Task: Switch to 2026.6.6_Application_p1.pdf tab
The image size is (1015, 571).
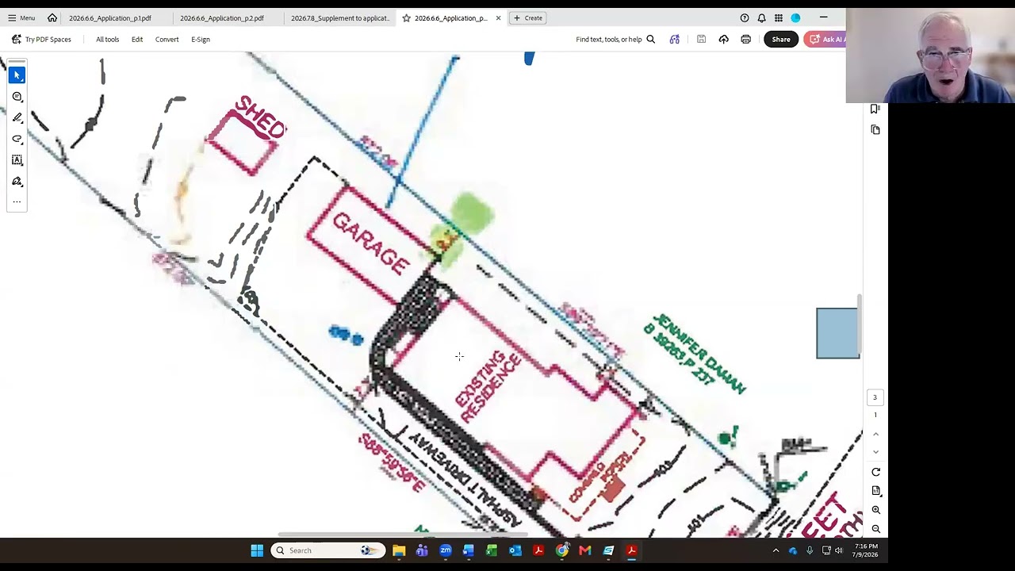Action: click(x=109, y=18)
